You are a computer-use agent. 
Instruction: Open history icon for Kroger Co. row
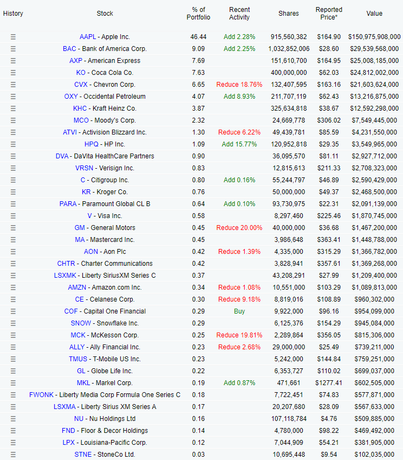(x=13, y=192)
